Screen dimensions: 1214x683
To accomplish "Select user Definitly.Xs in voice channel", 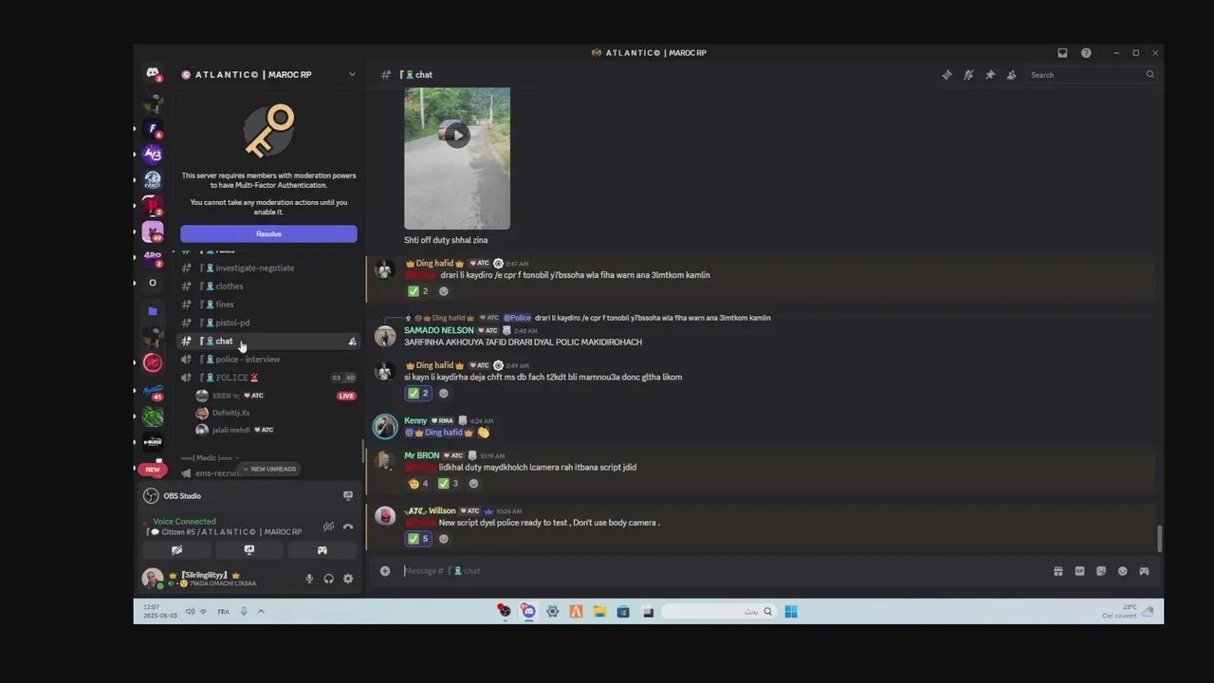I will tap(275, 414).
